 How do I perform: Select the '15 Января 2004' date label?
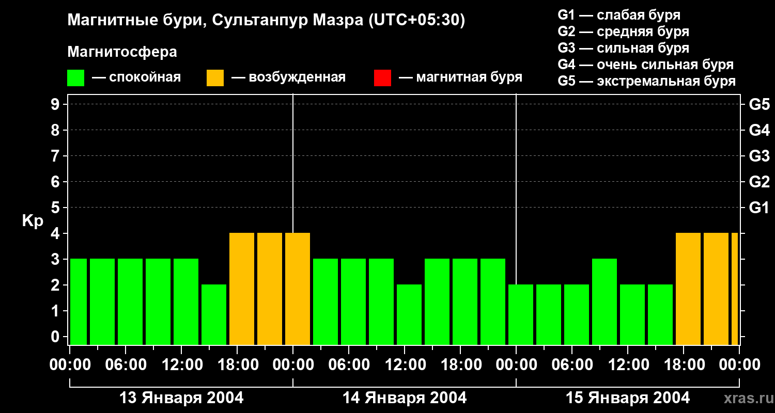pos(628,398)
